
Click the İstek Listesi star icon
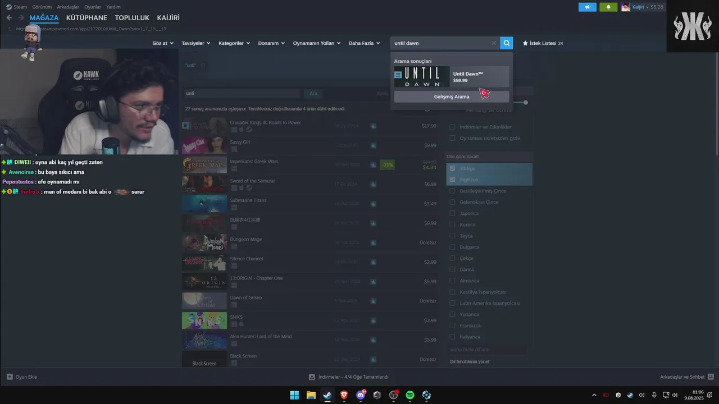(525, 43)
